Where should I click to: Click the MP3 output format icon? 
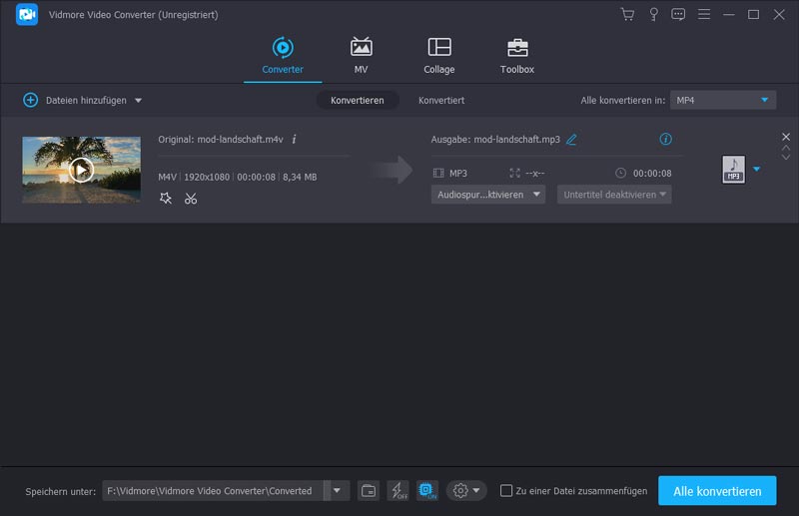point(733,170)
